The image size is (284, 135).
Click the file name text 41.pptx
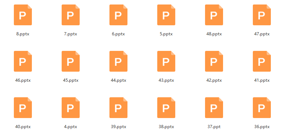click(262, 80)
